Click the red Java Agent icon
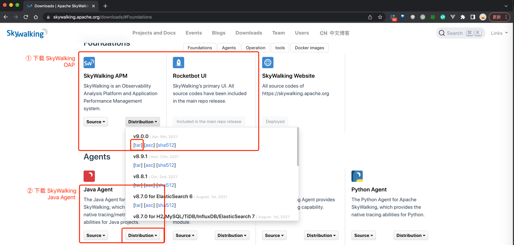This screenshot has width=514, height=245. [89, 176]
